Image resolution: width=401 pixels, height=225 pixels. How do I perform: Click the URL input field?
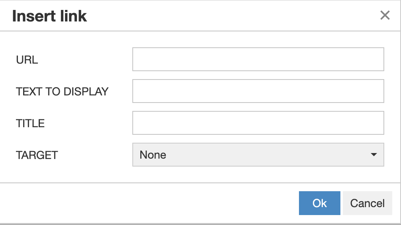click(x=258, y=59)
